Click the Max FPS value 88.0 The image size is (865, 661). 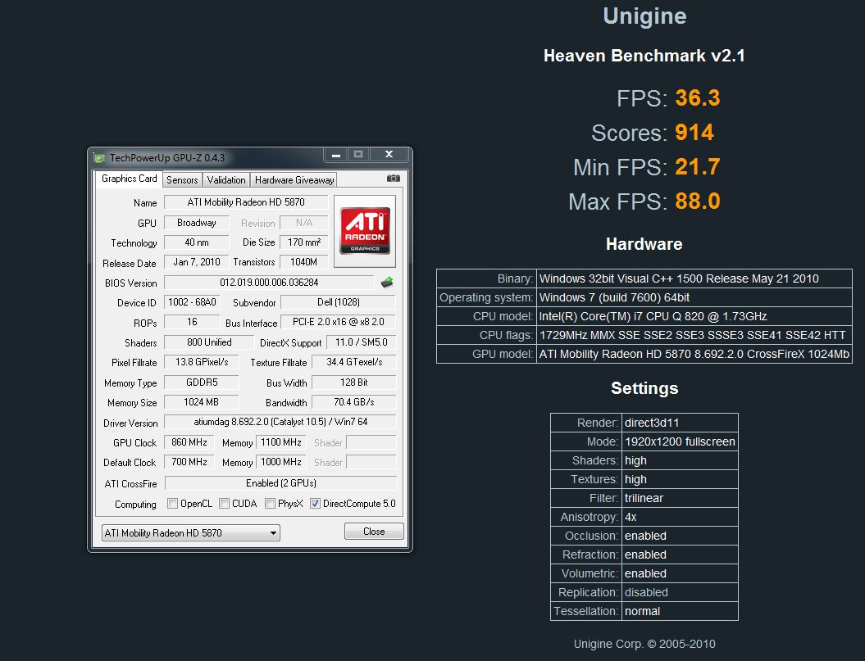[x=697, y=201]
